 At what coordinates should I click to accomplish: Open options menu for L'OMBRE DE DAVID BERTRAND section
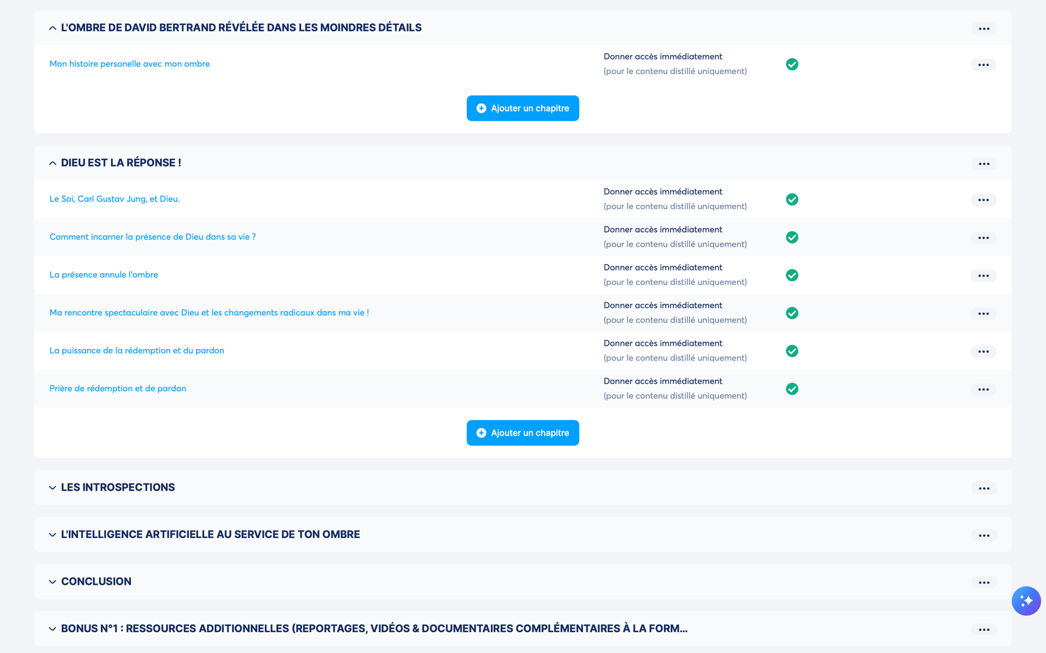pyautogui.click(x=983, y=29)
